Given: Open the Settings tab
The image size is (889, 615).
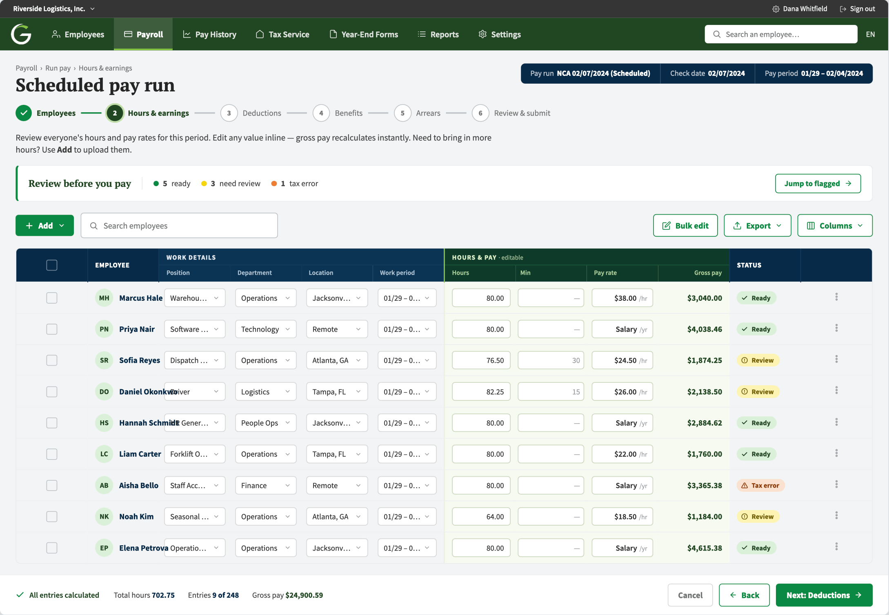Looking at the screenshot, I should (x=500, y=34).
